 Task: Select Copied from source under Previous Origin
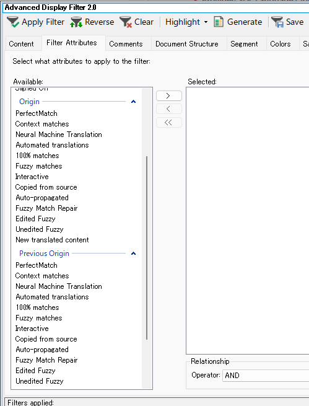[x=46, y=339]
